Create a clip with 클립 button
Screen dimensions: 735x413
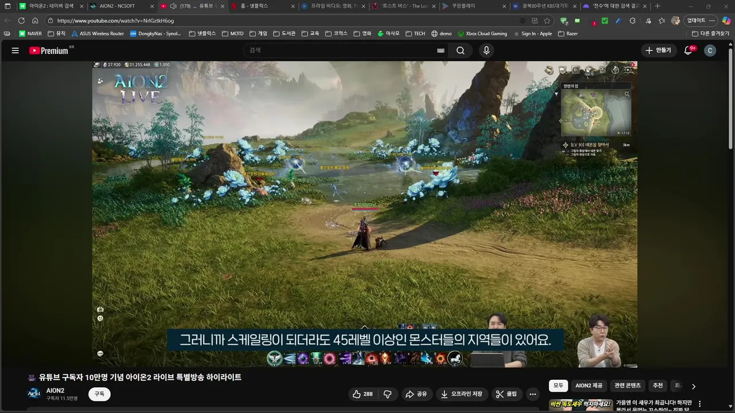point(506,394)
